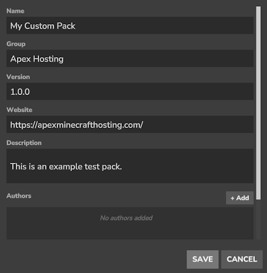Click the Authors section label
The width and height of the screenshot is (267, 273).
click(x=19, y=196)
